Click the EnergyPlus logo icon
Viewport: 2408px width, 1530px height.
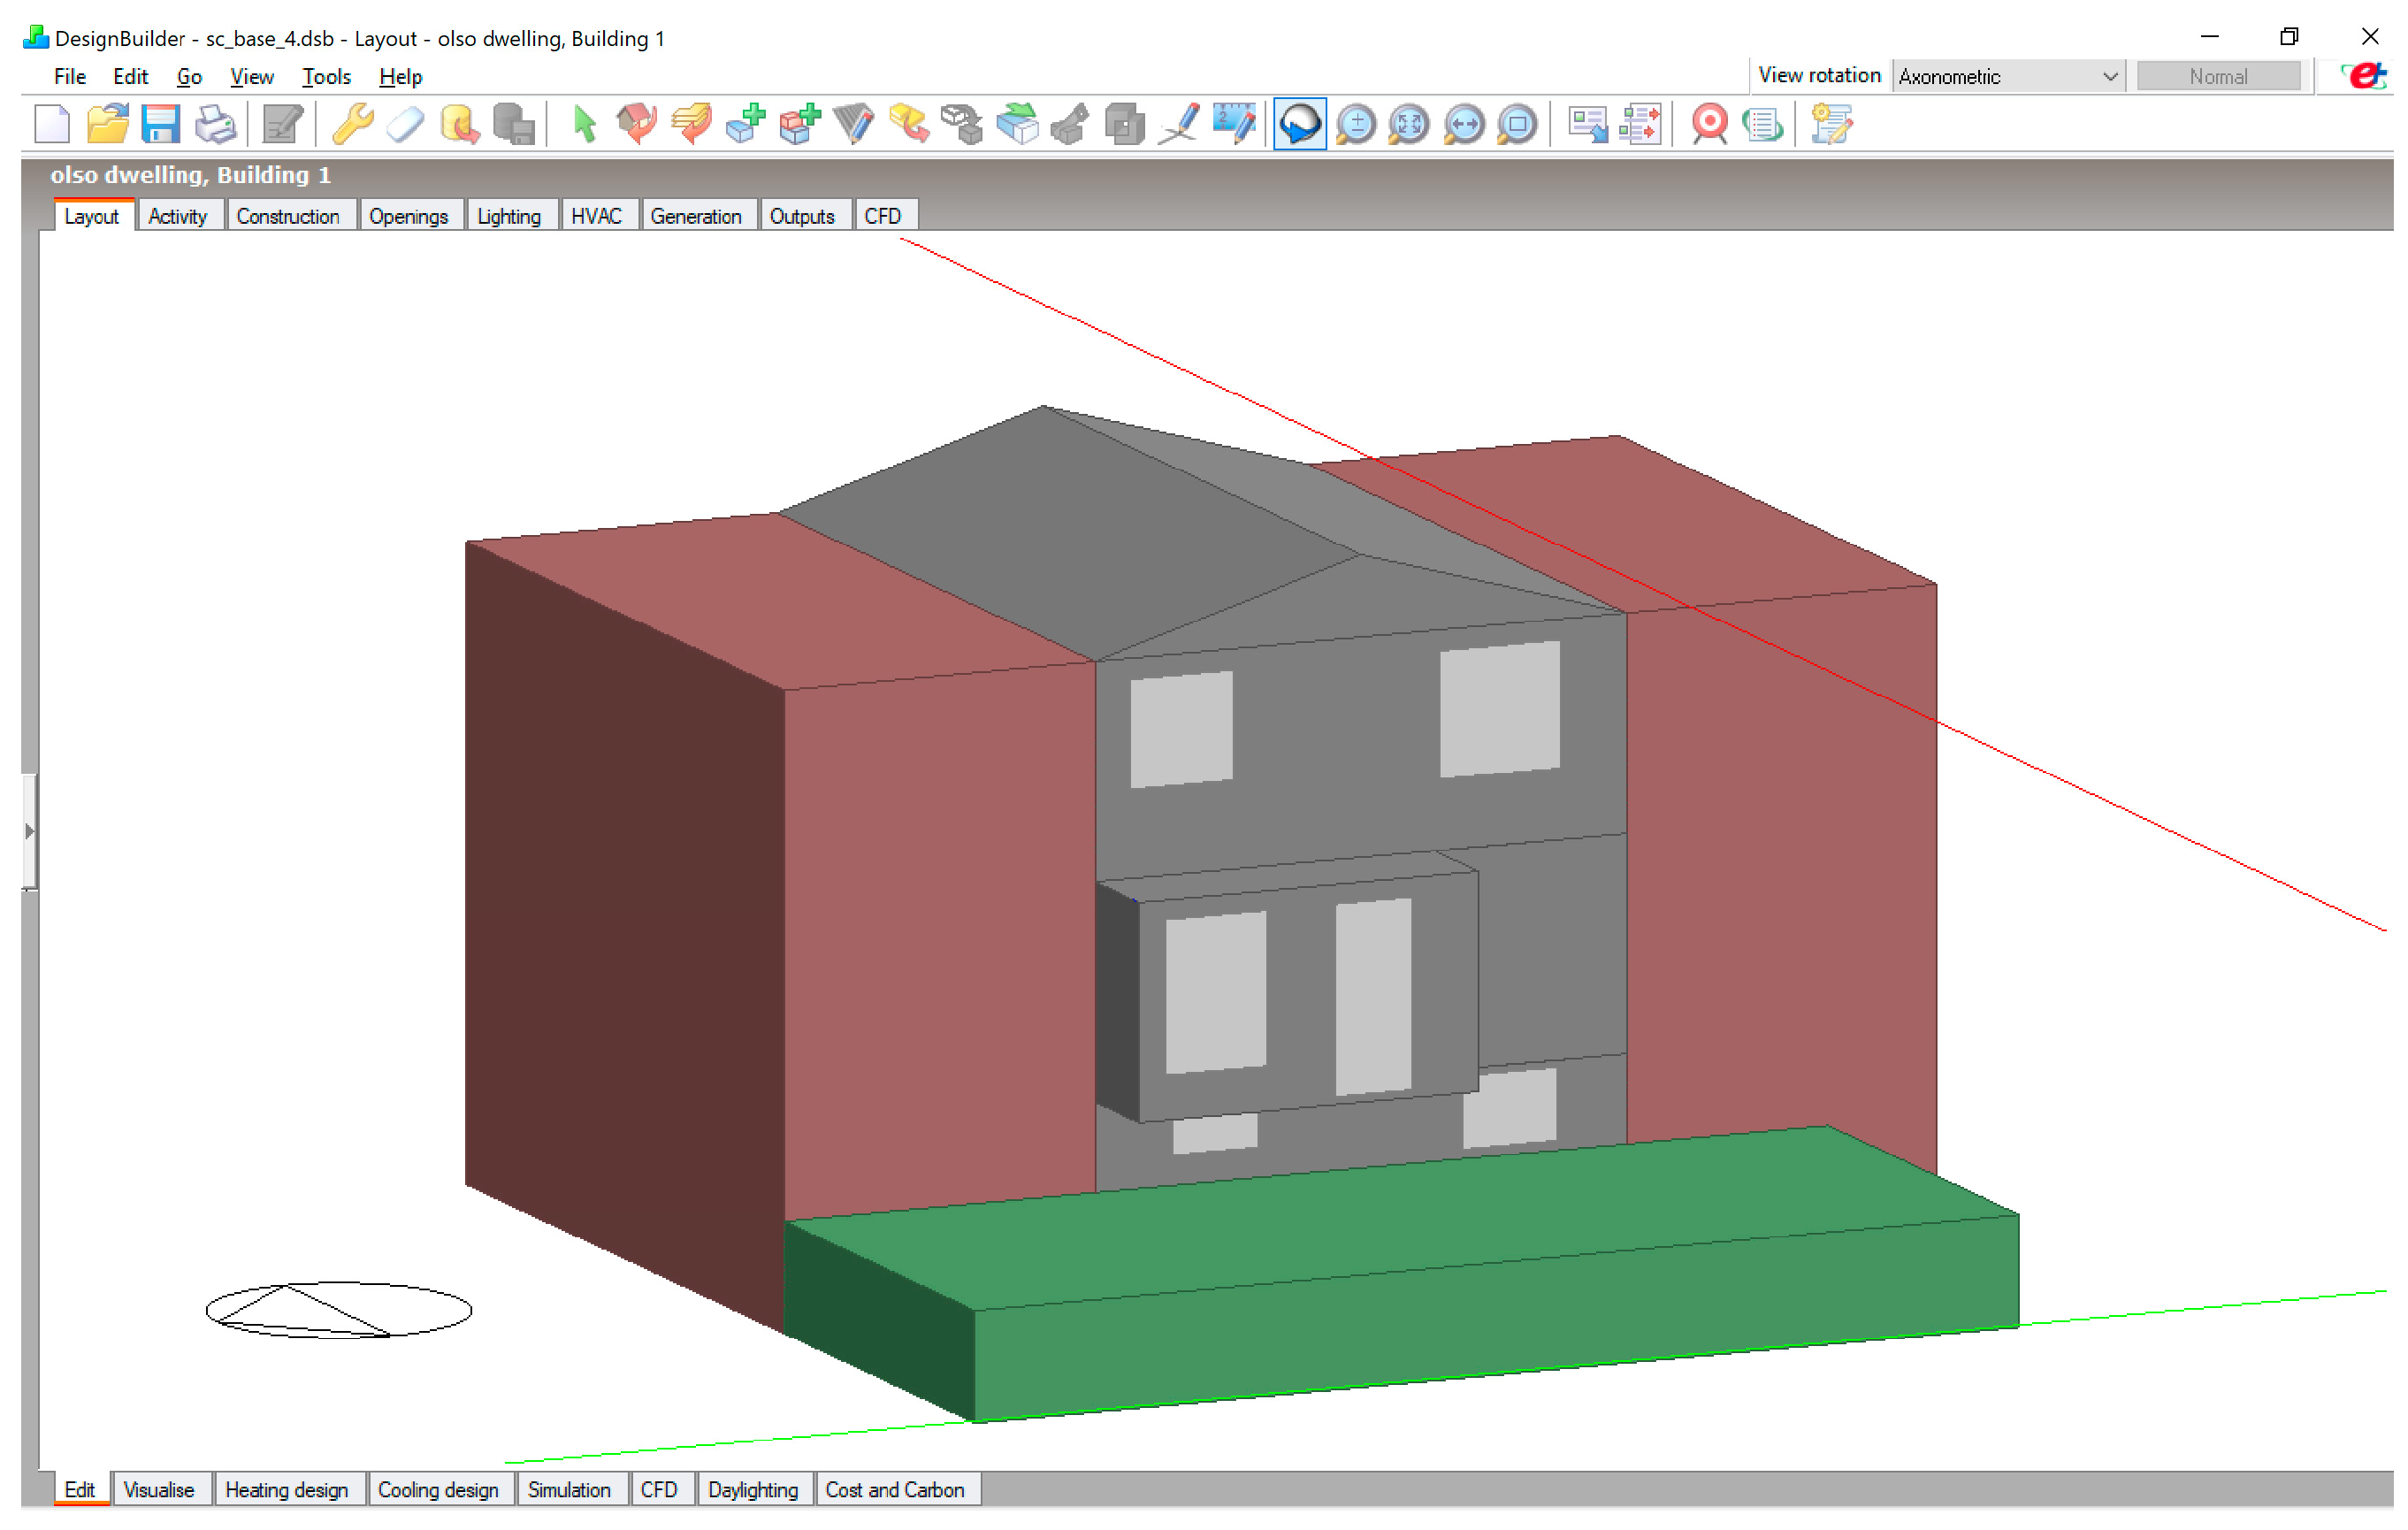pyautogui.click(x=2365, y=76)
